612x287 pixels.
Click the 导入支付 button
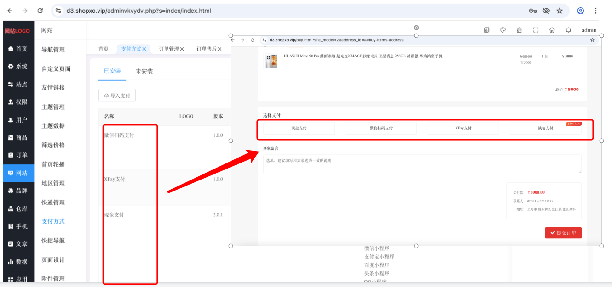click(117, 96)
